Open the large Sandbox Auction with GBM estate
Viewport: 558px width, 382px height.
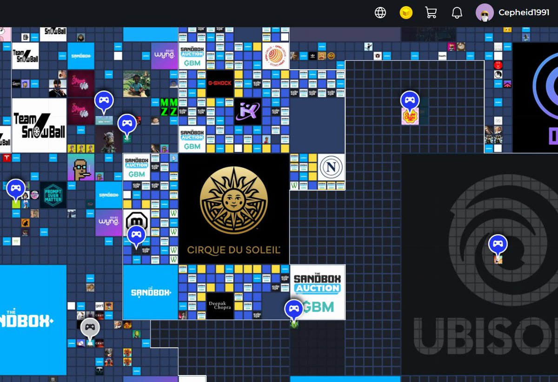point(318,292)
